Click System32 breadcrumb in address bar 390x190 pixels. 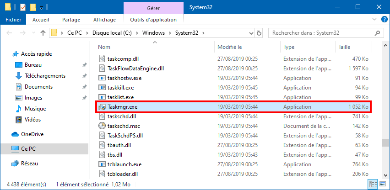[187, 33]
